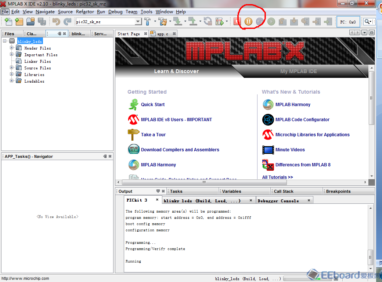Expand the Header Files folder
The height and width of the screenshot is (282, 382).
click(x=11, y=48)
